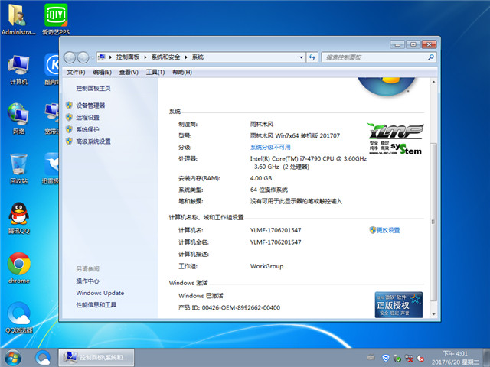
Task: Go to 控制面板主页 link
Action: [93, 89]
